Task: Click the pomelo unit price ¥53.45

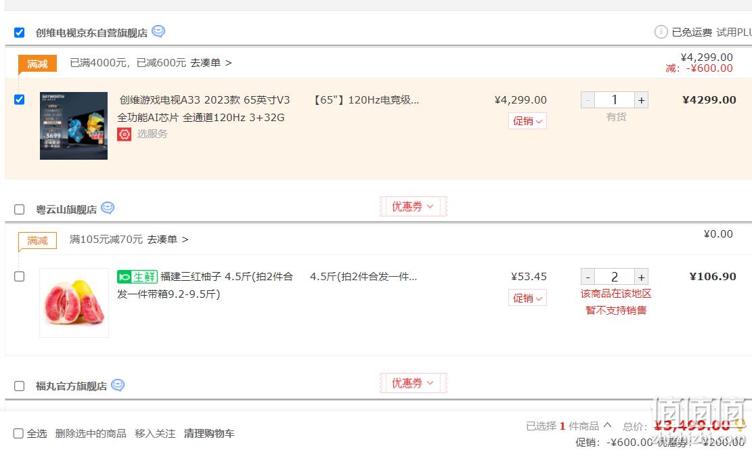Action: click(x=529, y=277)
